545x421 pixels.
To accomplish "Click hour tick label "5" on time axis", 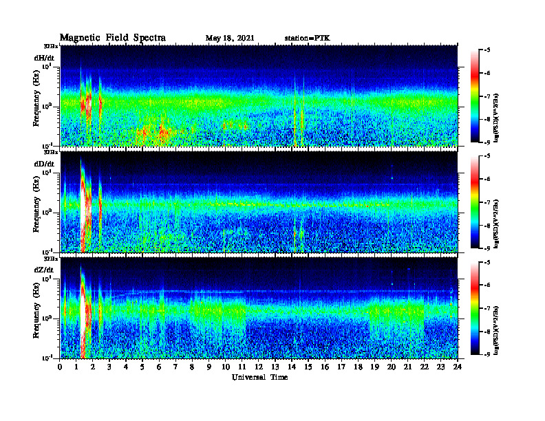I will click(x=142, y=367).
